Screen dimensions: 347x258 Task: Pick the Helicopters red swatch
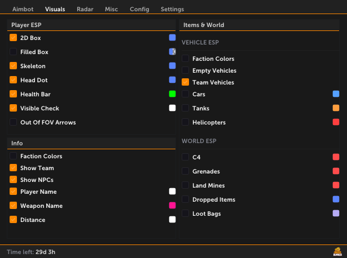pos(336,122)
